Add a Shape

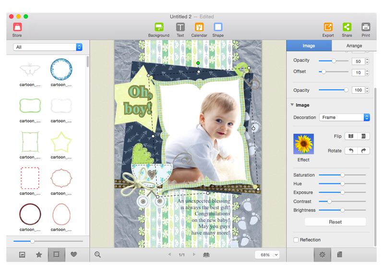point(218,30)
